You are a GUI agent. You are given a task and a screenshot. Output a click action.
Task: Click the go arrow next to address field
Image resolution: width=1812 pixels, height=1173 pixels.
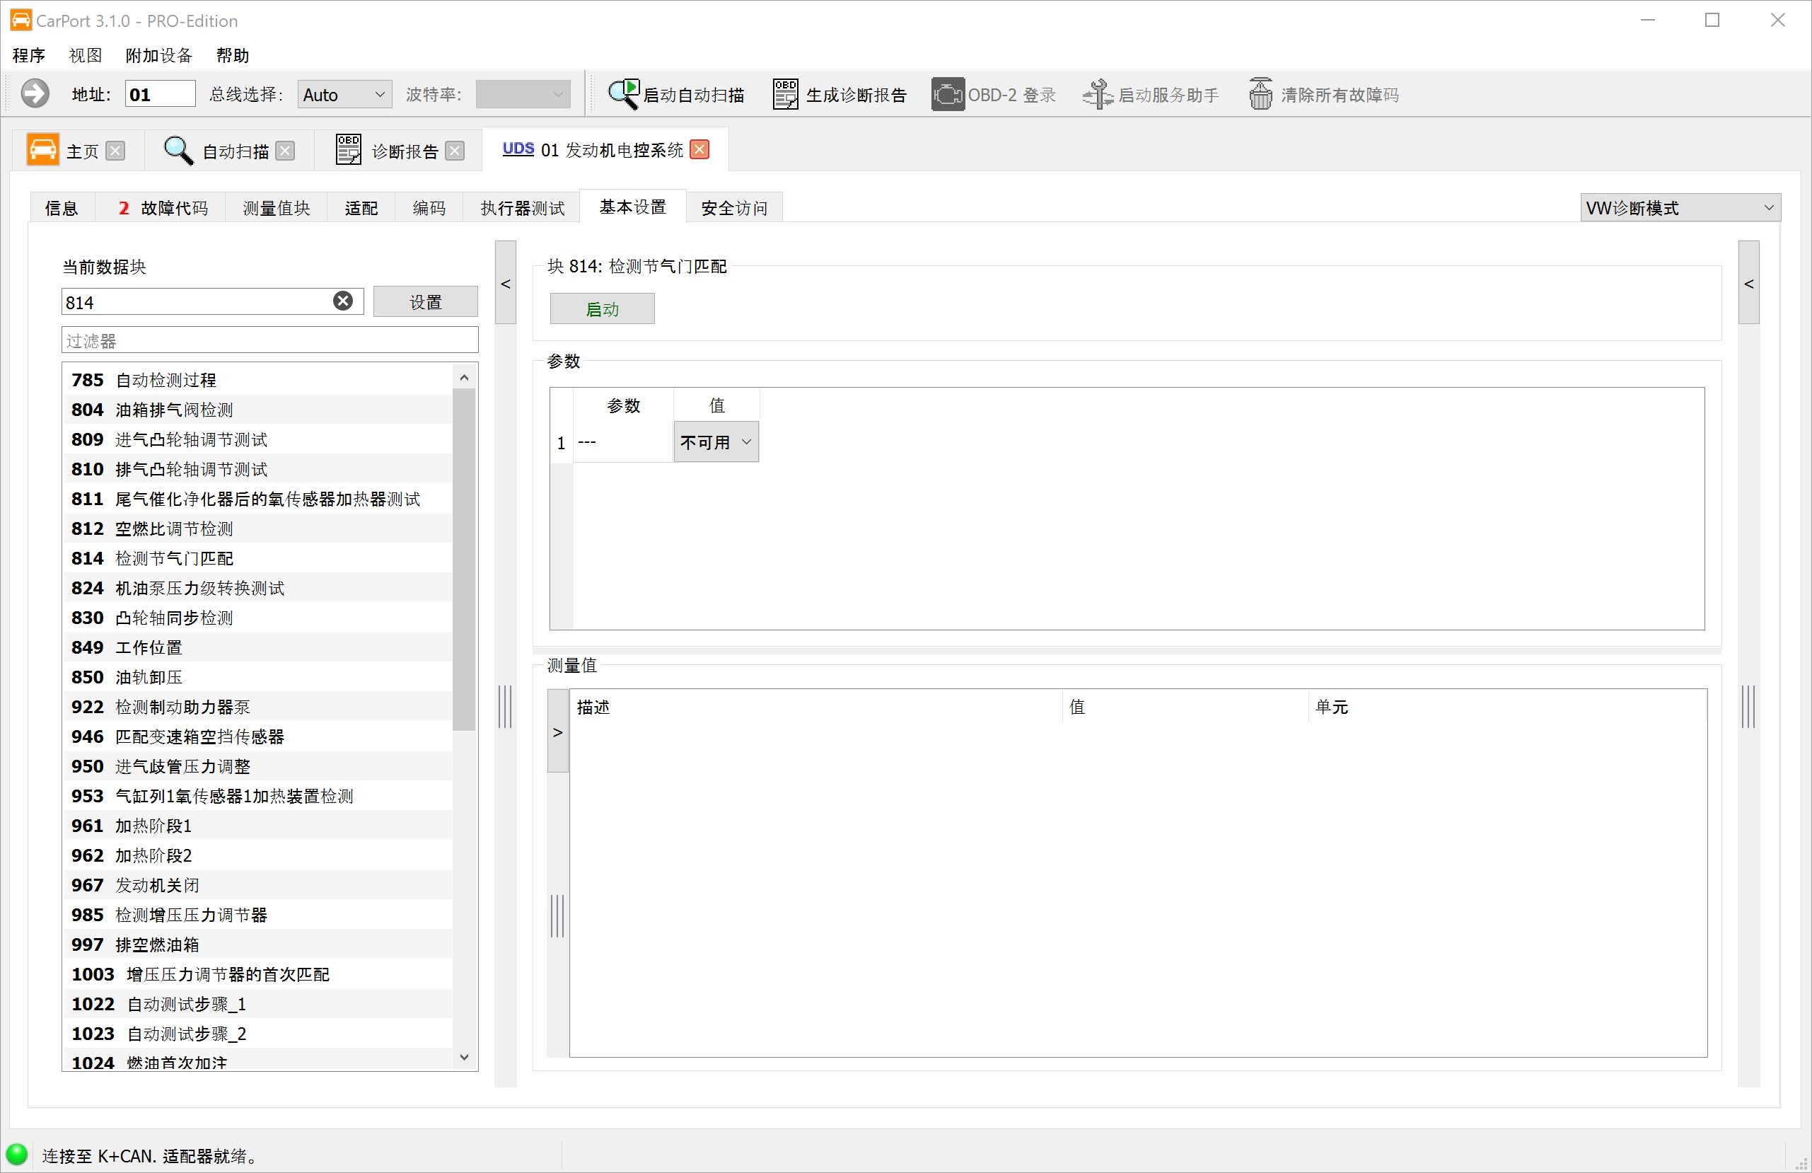click(x=34, y=95)
